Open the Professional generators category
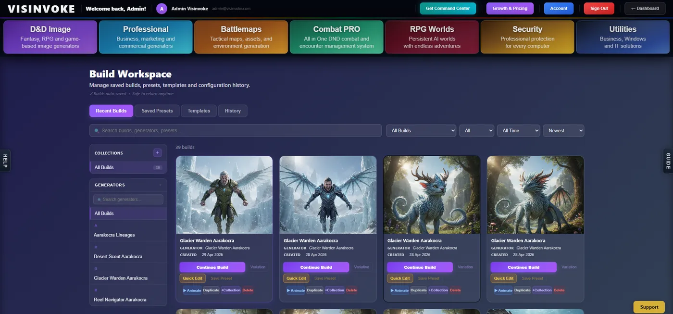The height and width of the screenshot is (314, 673). point(146,37)
